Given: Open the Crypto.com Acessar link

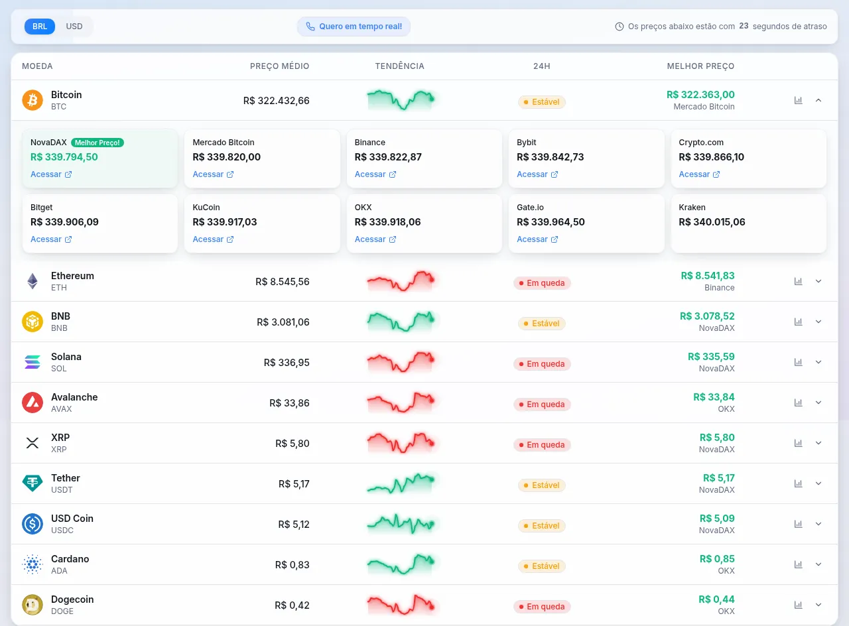Looking at the screenshot, I should click(699, 174).
